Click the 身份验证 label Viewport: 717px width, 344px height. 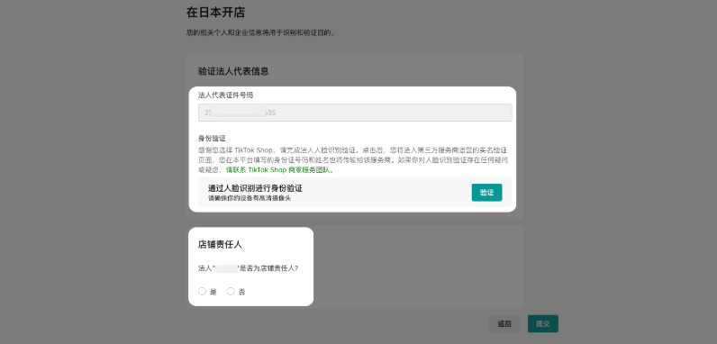click(x=213, y=138)
